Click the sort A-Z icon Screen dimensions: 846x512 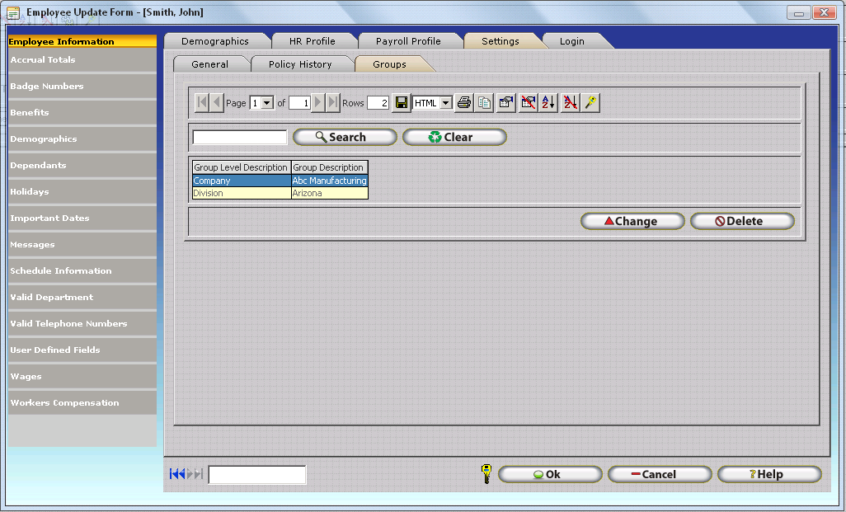coord(548,103)
